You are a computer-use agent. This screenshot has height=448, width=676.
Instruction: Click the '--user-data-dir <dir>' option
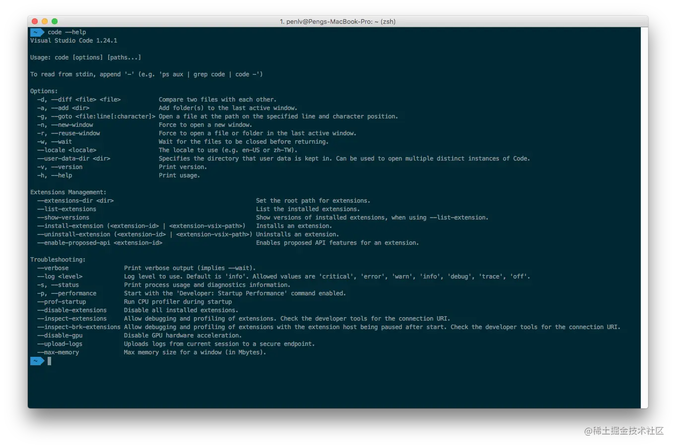[x=74, y=159]
